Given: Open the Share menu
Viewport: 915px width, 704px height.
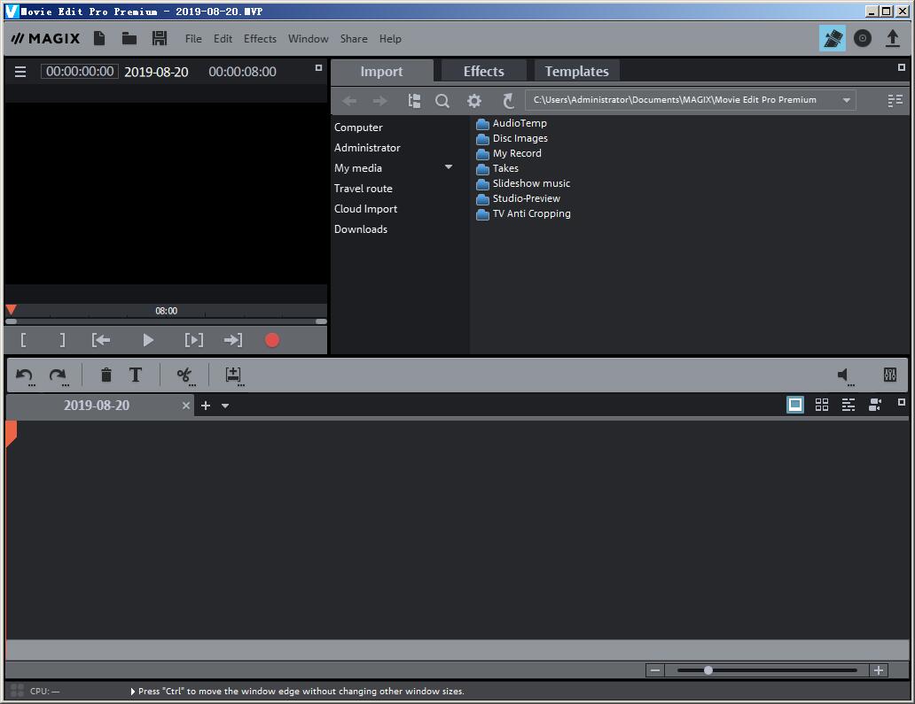Looking at the screenshot, I should click(x=354, y=38).
